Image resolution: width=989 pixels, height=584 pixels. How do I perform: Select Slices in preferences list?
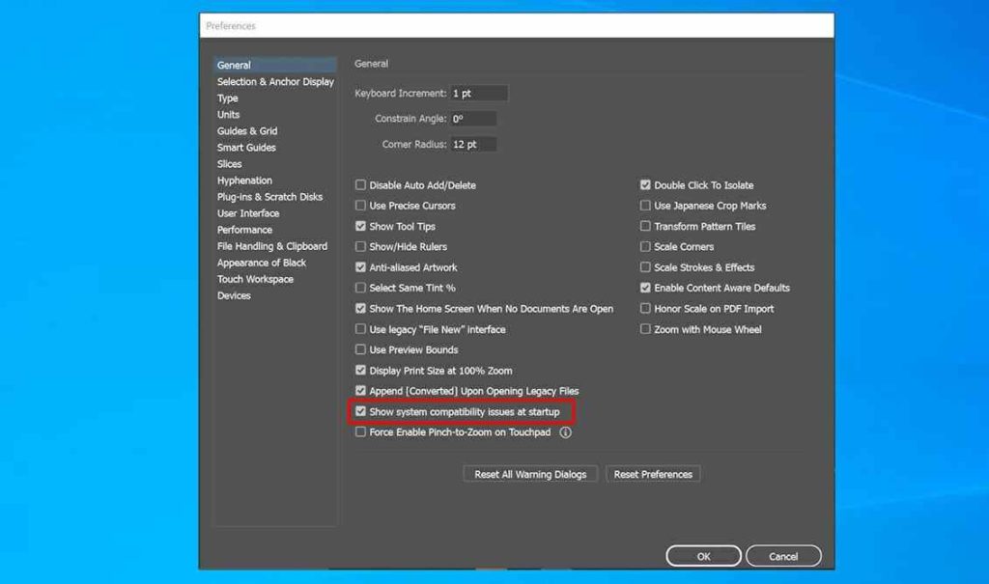[x=230, y=164]
